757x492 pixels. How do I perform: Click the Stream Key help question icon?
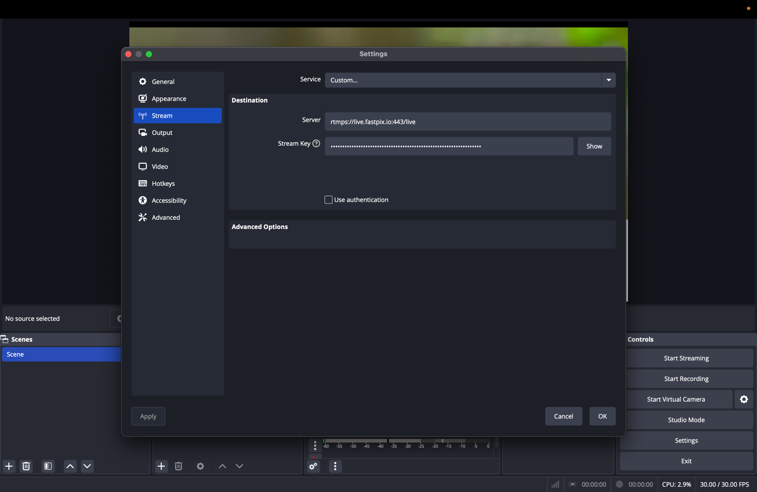pos(316,143)
